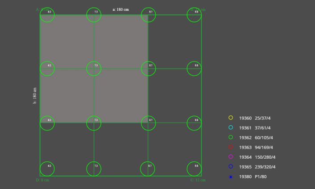
Task: Click the spec text 25/37/4
Action: click(x=262, y=118)
